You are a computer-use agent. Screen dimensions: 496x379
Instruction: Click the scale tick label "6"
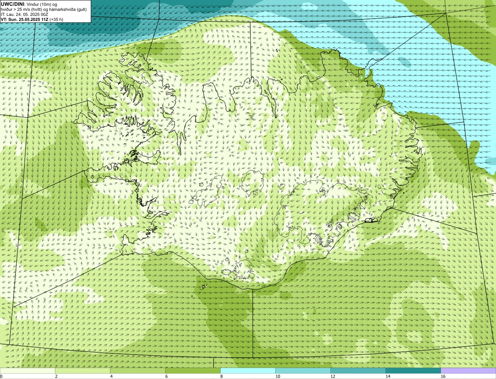[166, 376]
